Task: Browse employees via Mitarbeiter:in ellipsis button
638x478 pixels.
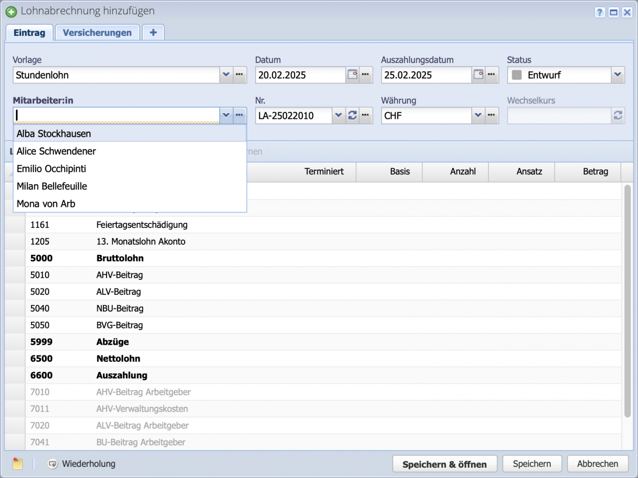Action: click(x=239, y=115)
